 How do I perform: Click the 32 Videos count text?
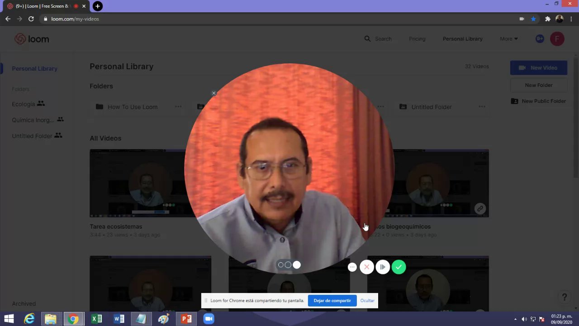click(477, 66)
